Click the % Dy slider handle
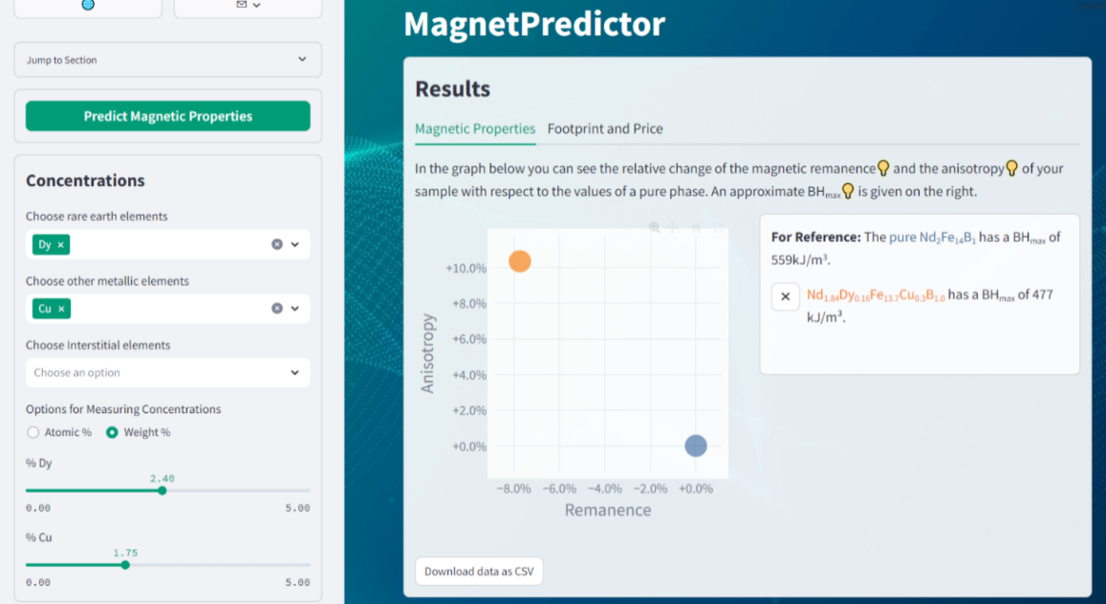This screenshot has width=1106, height=604. click(162, 491)
